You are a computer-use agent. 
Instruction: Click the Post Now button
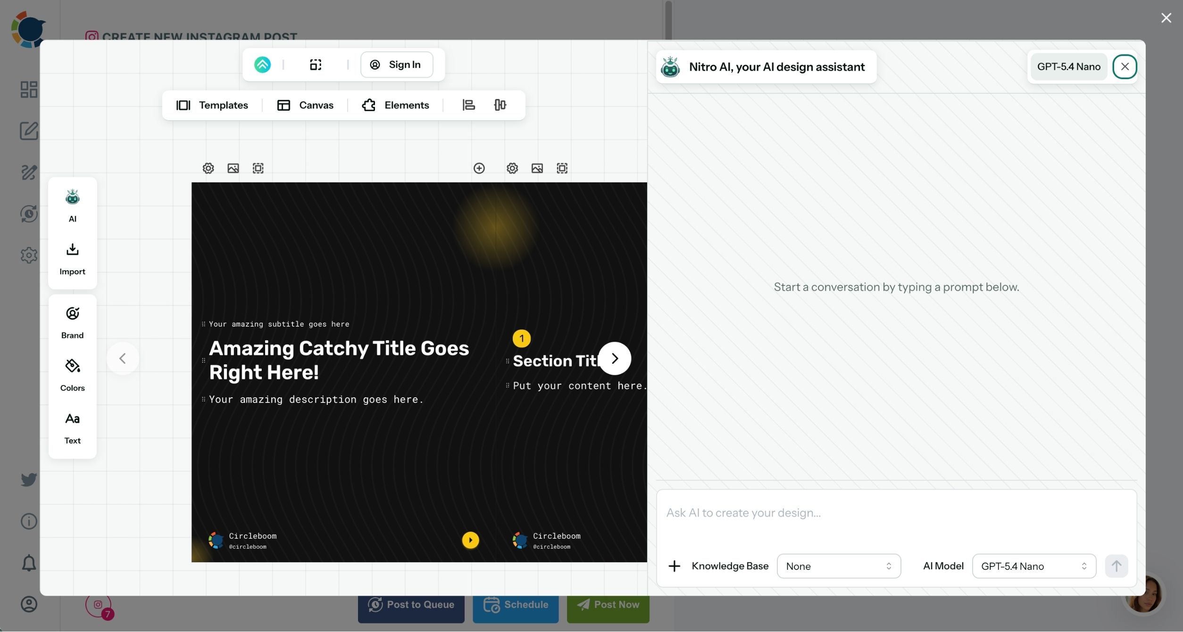pyautogui.click(x=608, y=605)
